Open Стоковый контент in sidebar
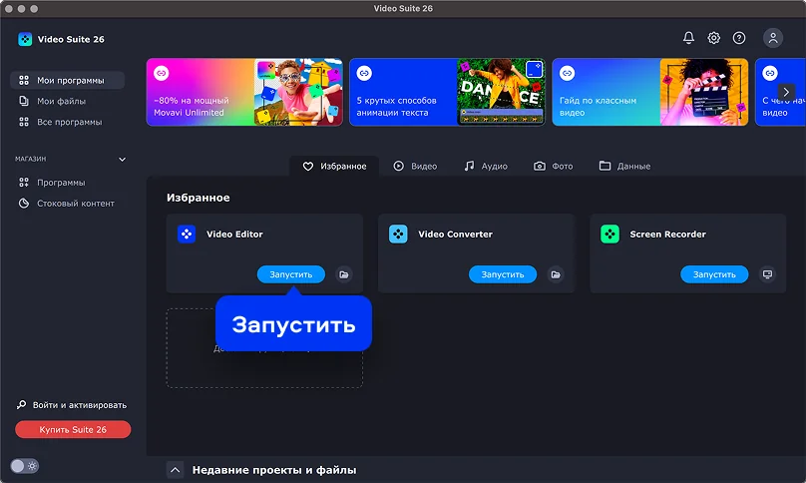 68,204
